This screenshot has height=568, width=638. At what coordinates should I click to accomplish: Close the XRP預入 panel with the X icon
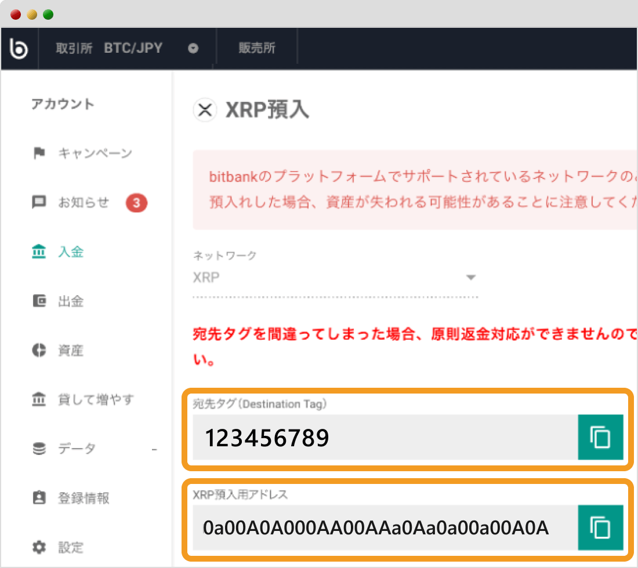[204, 110]
